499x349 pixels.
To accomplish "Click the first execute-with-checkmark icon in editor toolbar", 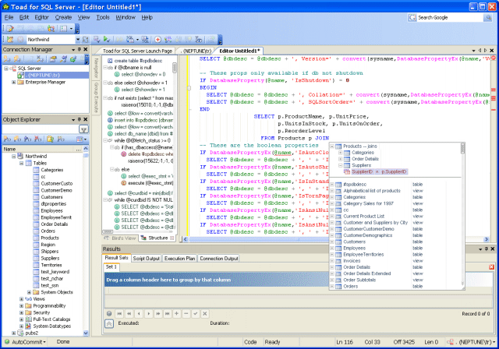I will [97, 40].
